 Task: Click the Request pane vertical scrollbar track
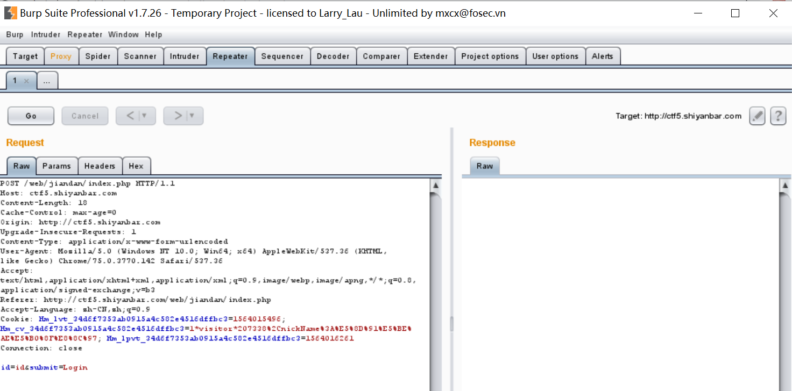pyautogui.click(x=435, y=290)
